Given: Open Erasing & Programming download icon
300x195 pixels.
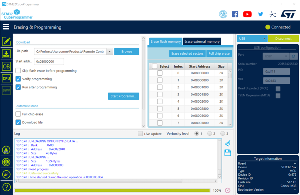Looking at the screenshot, I should coord(6,54).
